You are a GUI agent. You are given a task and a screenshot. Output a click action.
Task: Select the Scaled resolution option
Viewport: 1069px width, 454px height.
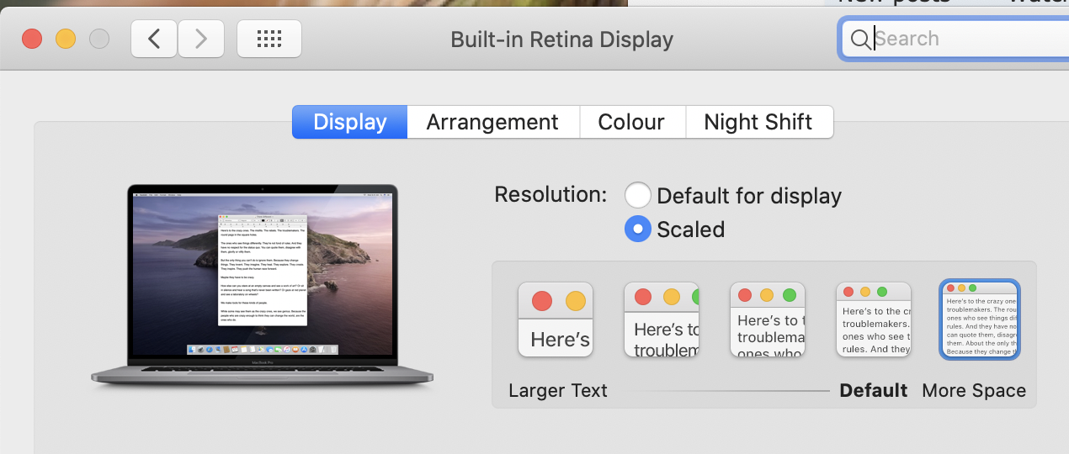638,229
